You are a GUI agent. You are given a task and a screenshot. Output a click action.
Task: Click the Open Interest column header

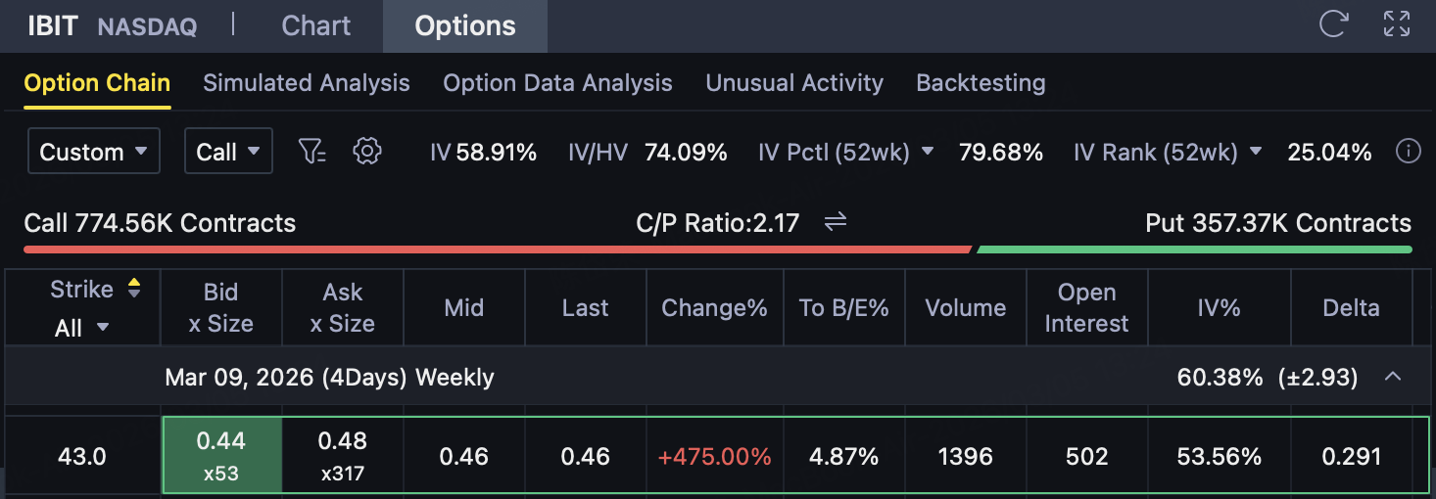pyautogui.click(x=1086, y=307)
